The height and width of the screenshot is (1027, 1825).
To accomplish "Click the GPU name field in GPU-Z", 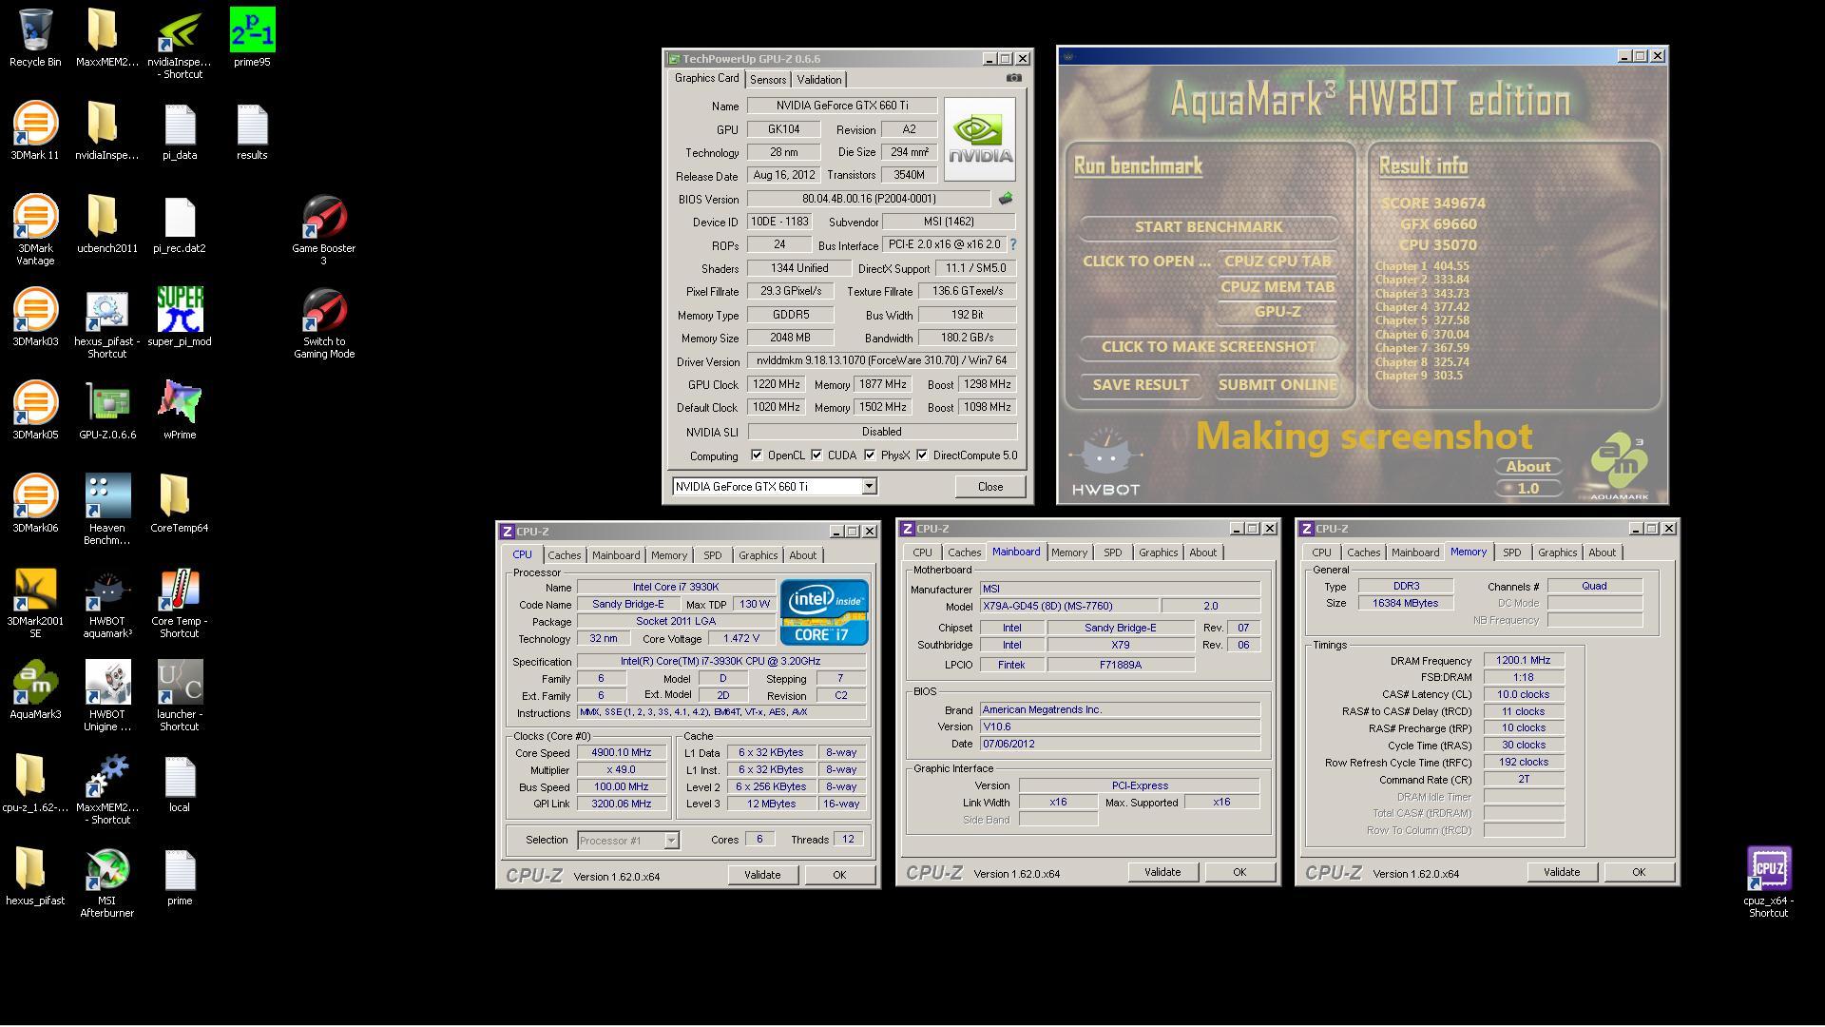I will pyautogui.click(x=841, y=106).
